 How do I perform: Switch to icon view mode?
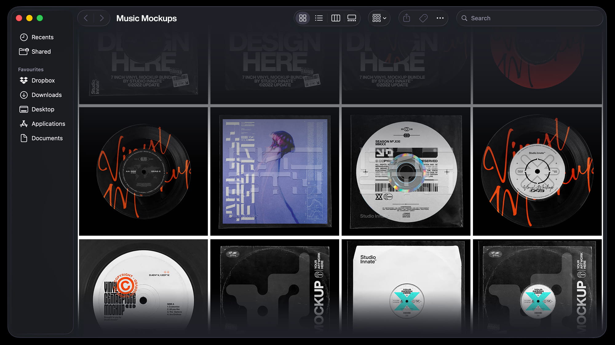click(303, 18)
